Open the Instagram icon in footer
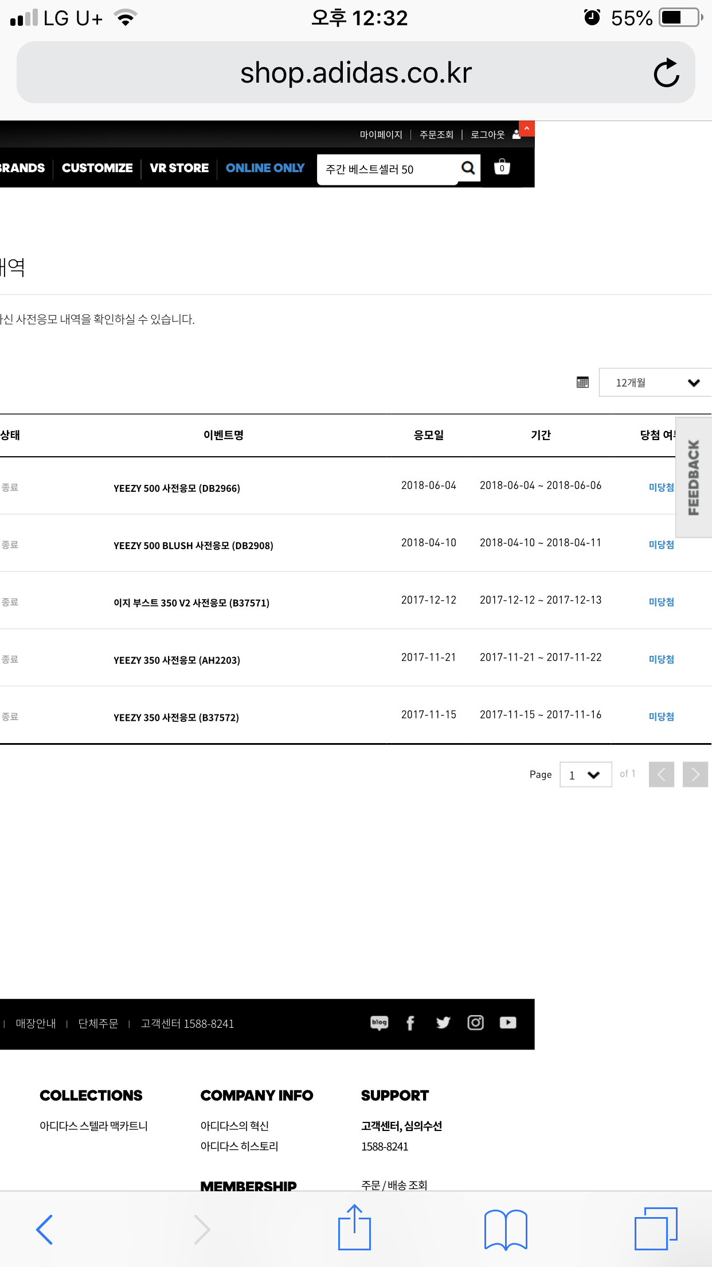The image size is (712, 1267). pyautogui.click(x=475, y=1023)
